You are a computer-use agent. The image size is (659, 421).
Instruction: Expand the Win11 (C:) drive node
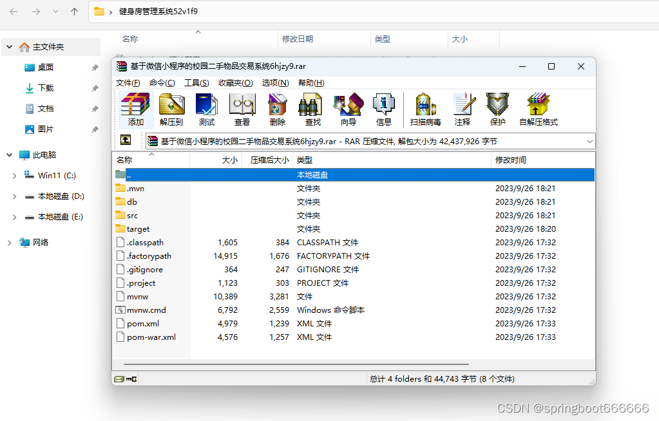[x=14, y=176]
